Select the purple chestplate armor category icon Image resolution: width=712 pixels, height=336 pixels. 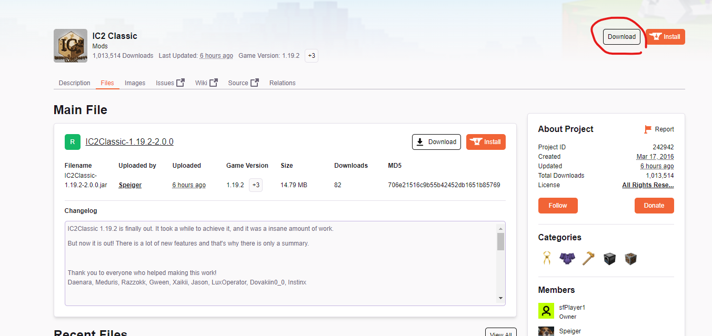tap(567, 258)
